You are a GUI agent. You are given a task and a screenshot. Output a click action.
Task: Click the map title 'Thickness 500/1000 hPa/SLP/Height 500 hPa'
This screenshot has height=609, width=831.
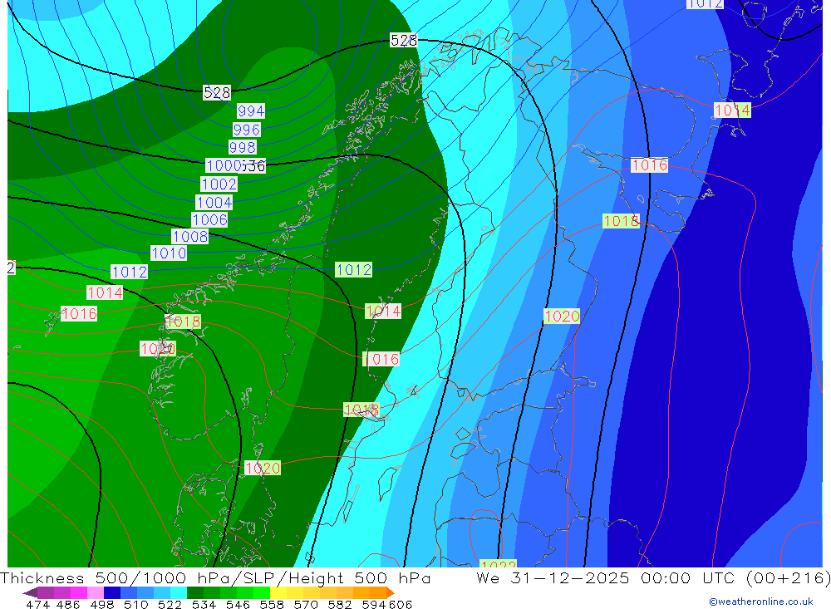pos(215,577)
